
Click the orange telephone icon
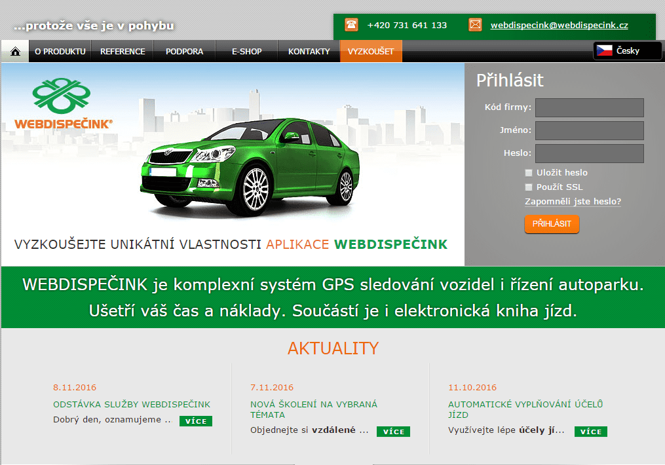pyautogui.click(x=351, y=25)
